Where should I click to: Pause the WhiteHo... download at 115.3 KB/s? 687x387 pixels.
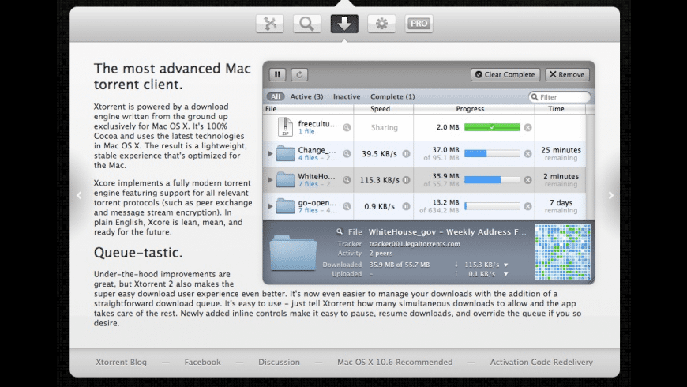(407, 180)
